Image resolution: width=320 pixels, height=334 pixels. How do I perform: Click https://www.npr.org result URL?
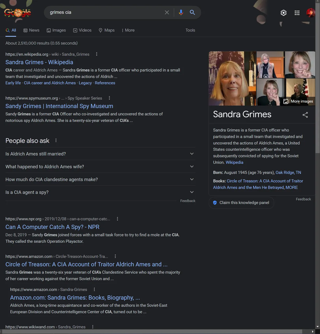point(24,219)
